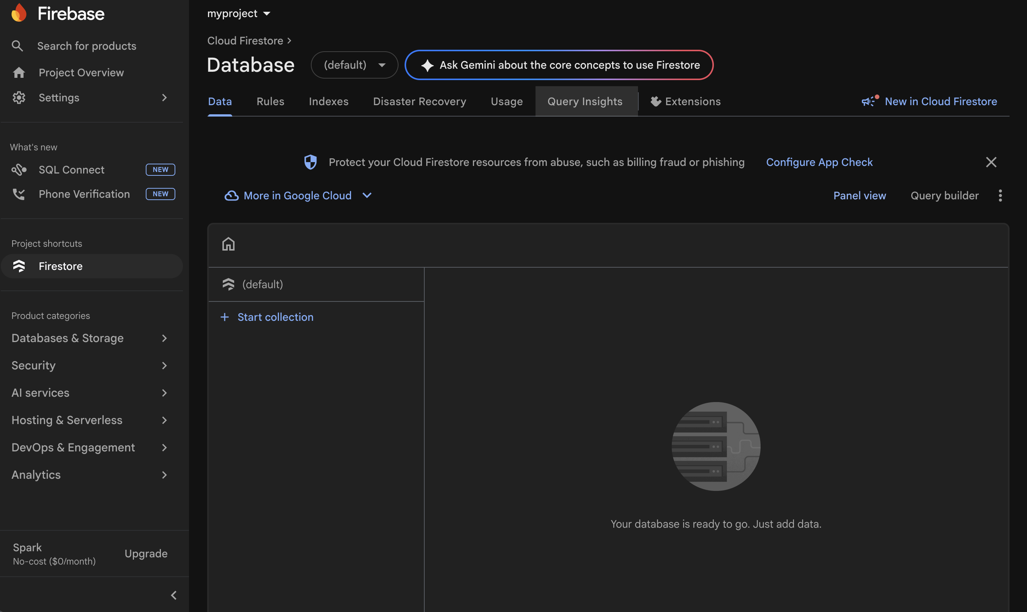Click the App Check shield icon
The image size is (1027, 612).
click(310, 162)
